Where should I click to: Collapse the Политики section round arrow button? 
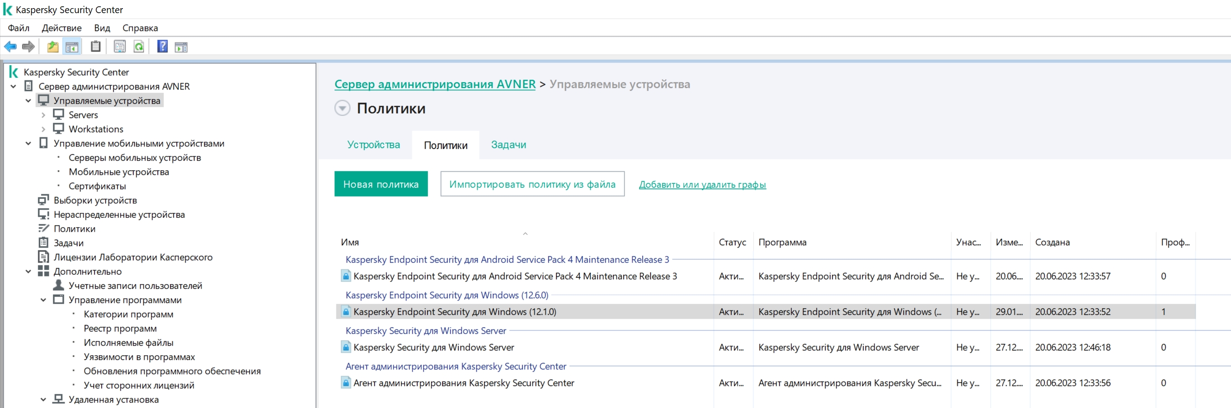pos(342,108)
